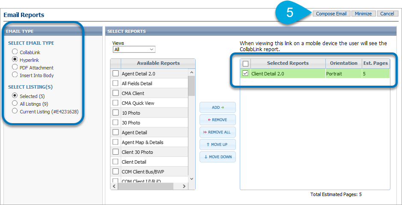This screenshot has width=402, height=205.
Task: Click the Minimize button
Action: coord(363,14)
